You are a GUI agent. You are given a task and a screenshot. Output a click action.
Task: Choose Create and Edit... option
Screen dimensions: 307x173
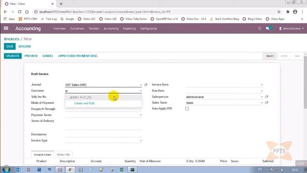[85, 103]
